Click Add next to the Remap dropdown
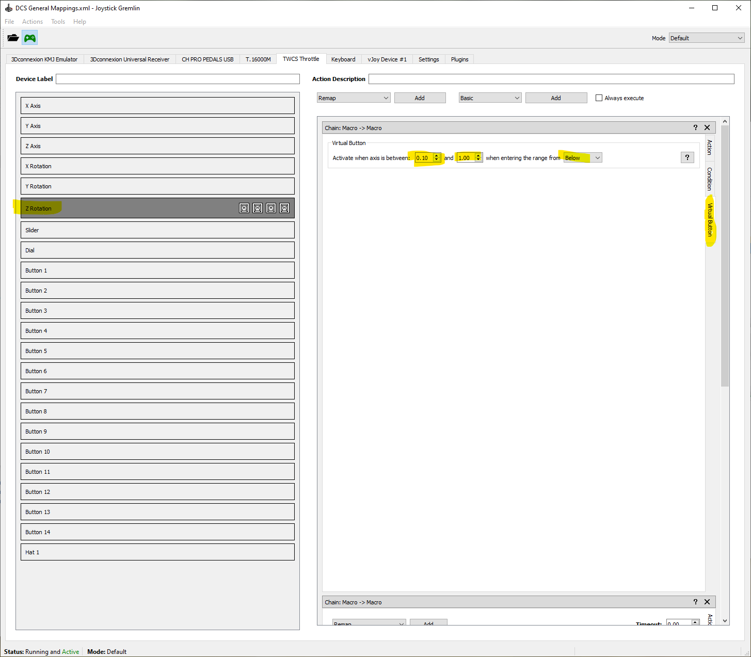 [x=420, y=98]
